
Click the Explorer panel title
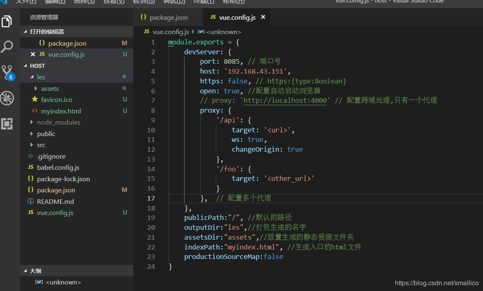[44, 18]
